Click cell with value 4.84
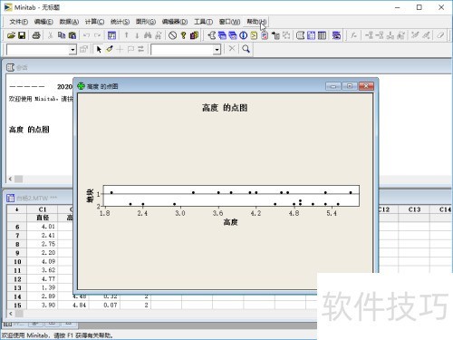453x340 pixels. point(73,305)
